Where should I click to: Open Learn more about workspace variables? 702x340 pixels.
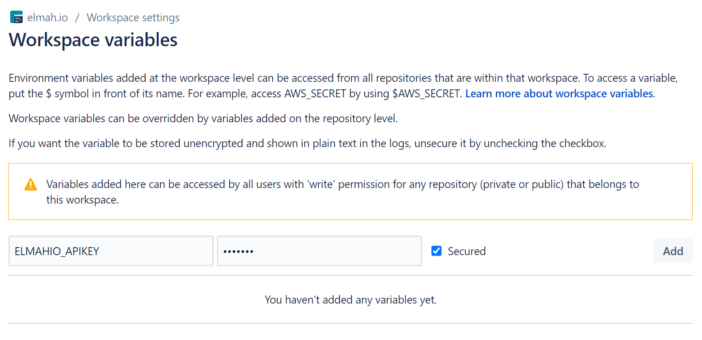[x=559, y=93]
